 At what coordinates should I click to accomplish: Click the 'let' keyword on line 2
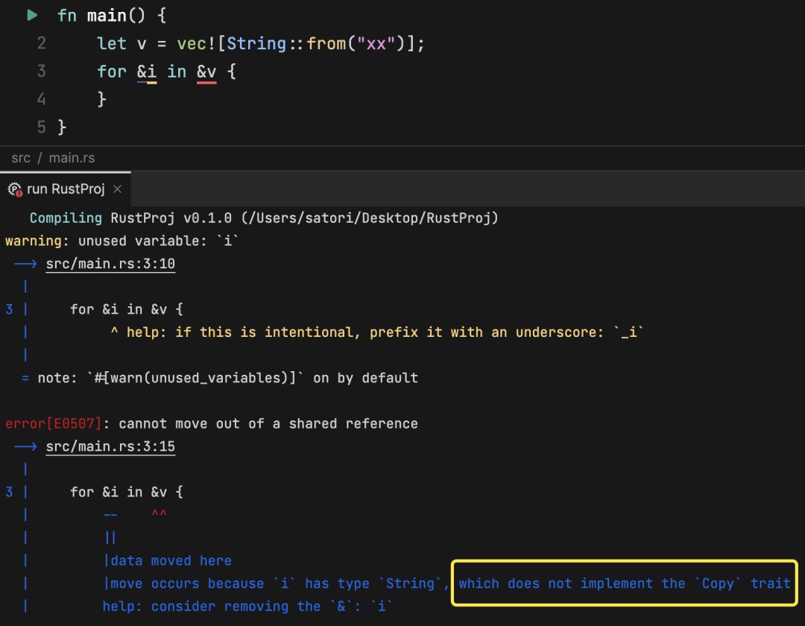111,44
